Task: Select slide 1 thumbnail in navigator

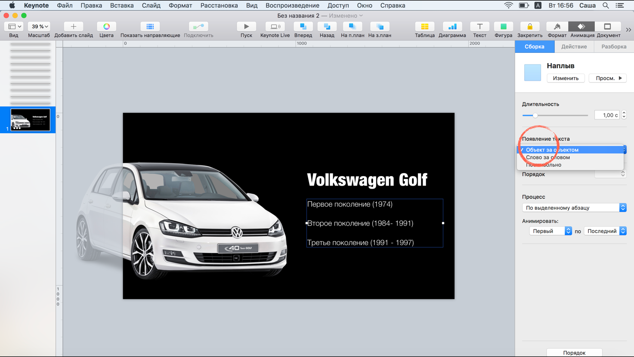Action: (x=30, y=119)
